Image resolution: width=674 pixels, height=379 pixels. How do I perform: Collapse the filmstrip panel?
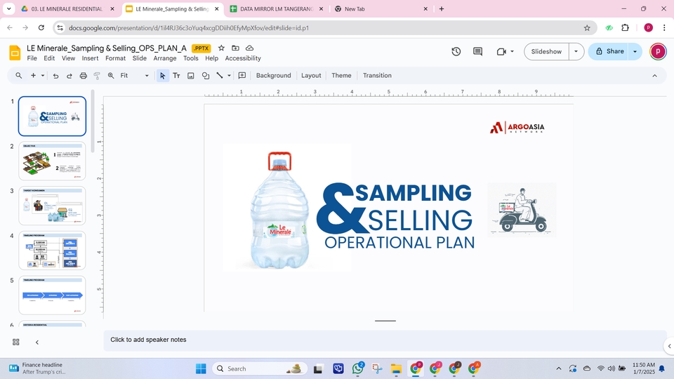point(37,342)
